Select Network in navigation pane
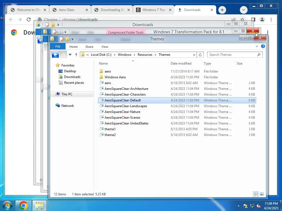This screenshot has height=211, width=282. coord(67,106)
